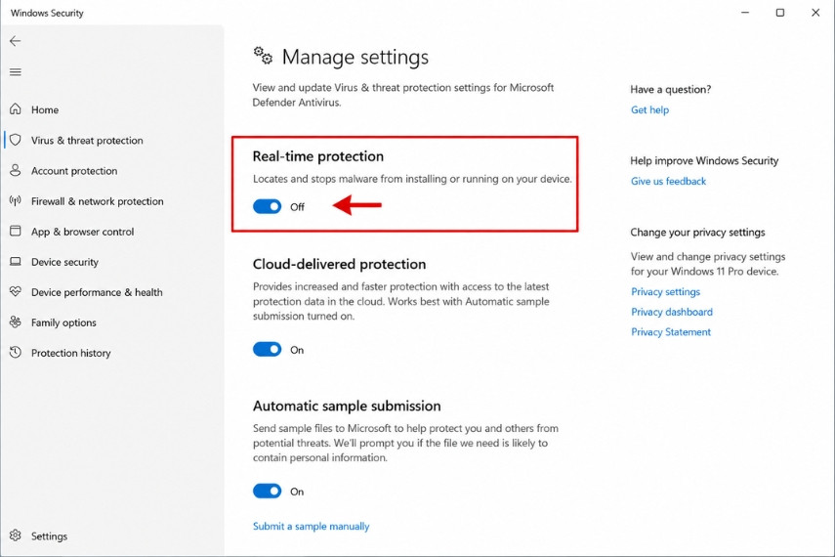
Task: Click Submit a sample manually link
Action: pos(311,526)
